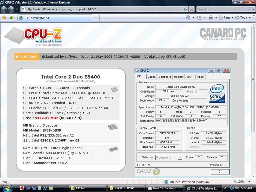Open the Page menu
The height and width of the screenshot is (192, 256).
coord(226,17)
